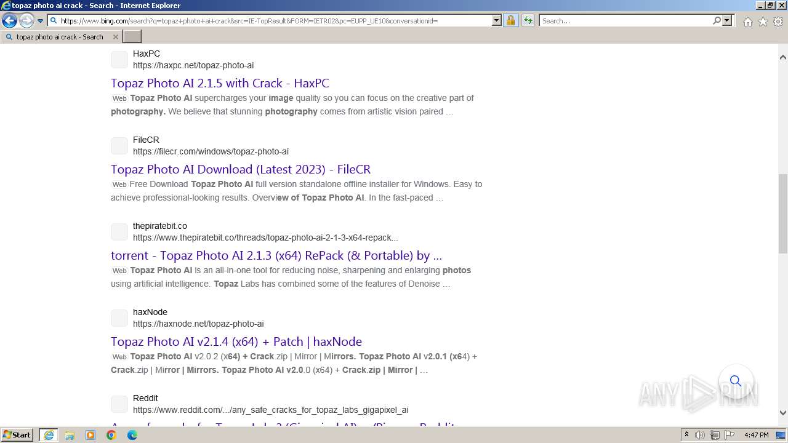Open a new blank tab
788x443 pixels.
(132, 37)
